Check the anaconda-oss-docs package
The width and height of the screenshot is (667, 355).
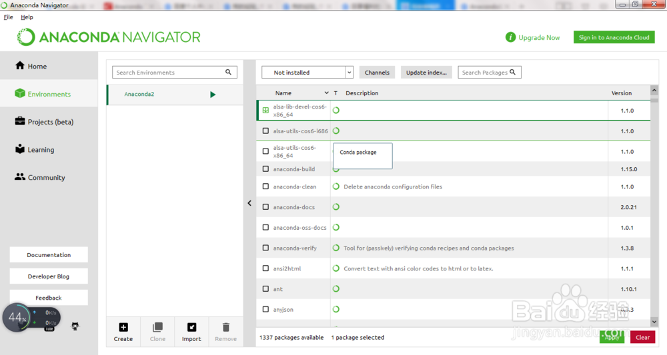pyautogui.click(x=266, y=227)
